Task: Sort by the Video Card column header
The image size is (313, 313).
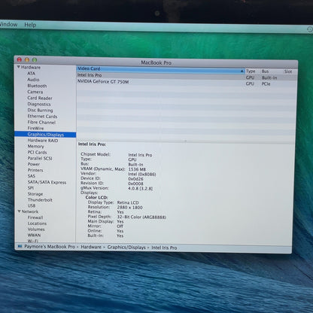Action: 160,69
